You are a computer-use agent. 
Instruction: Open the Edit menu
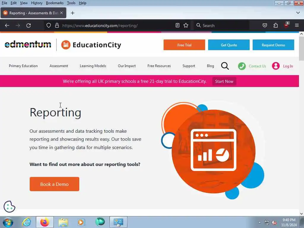point(13,3)
